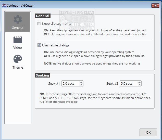Close the Settings - VidCutter window
This screenshot has width=162, height=140.
click(155, 5)
